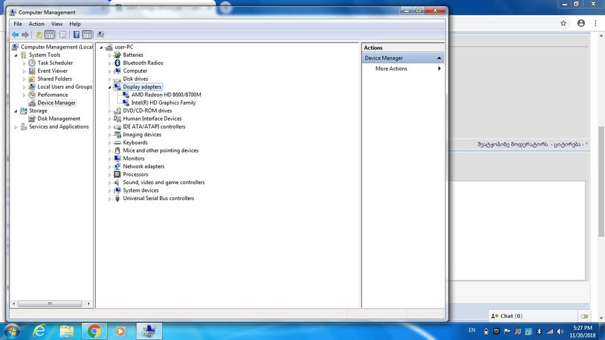Viewport: 605px width, 340px height.
Task: Collapse the Storage node
Action: 16,111
